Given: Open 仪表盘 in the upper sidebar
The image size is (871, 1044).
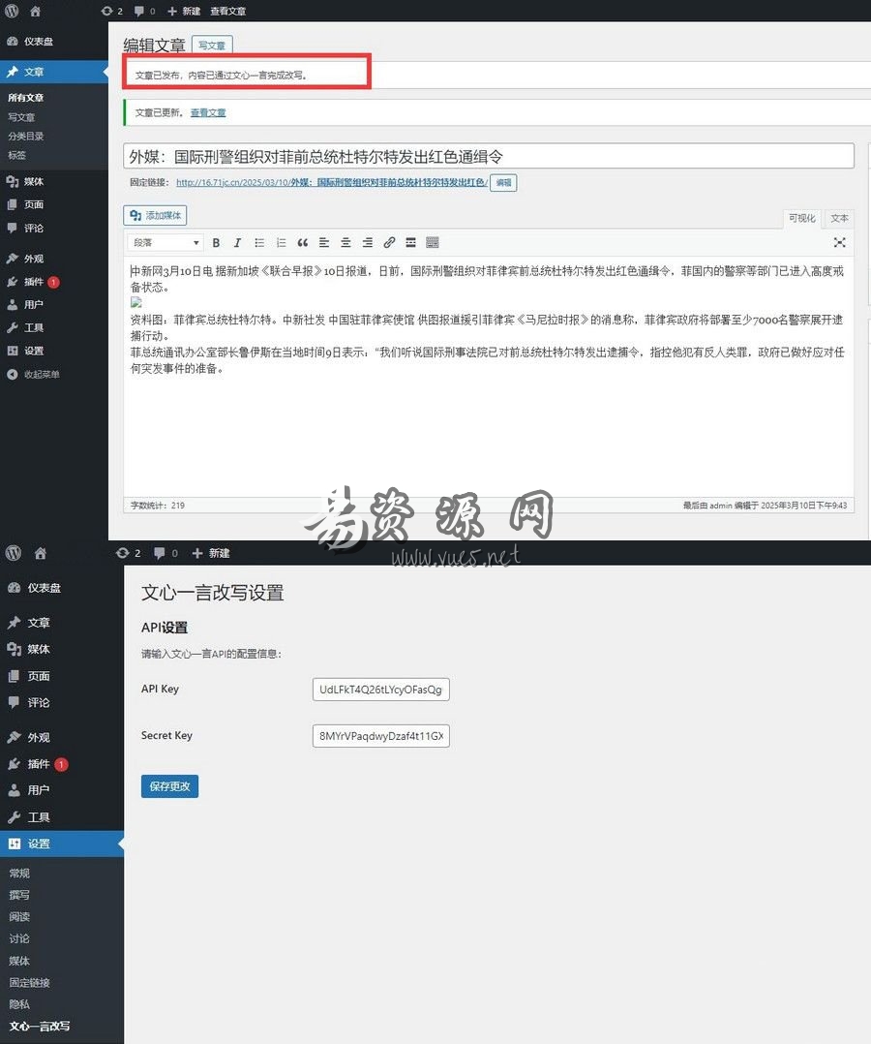Looking at the screenshot, I should pos(38,42).
